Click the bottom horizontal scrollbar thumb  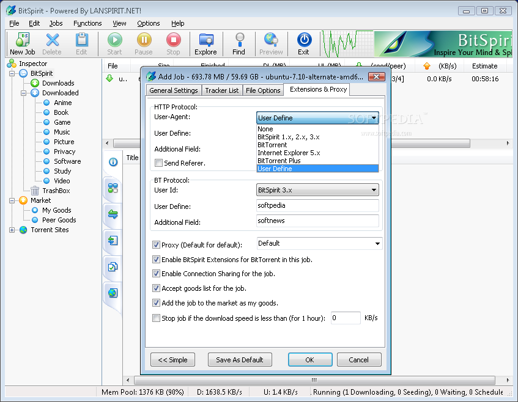(314, 380)
